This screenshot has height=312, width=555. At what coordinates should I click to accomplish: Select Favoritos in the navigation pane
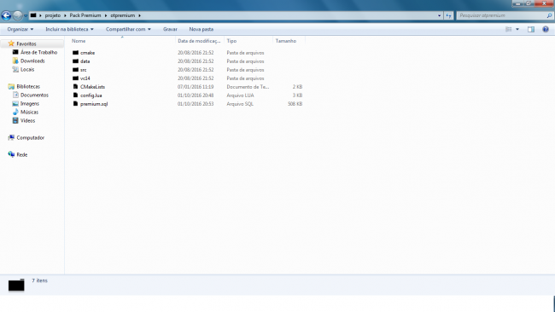(26, 43)
